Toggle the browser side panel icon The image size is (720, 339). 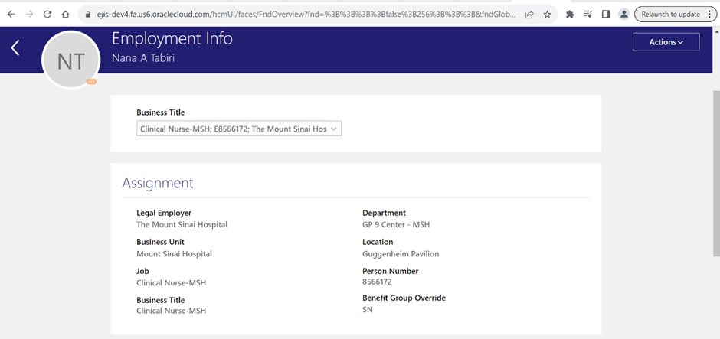[x=606, y=15]
